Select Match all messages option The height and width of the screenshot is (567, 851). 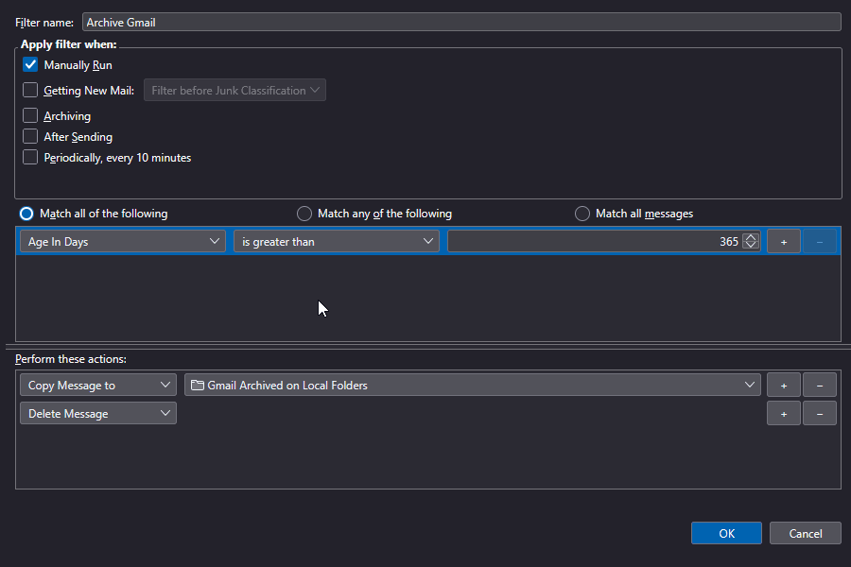582,214
